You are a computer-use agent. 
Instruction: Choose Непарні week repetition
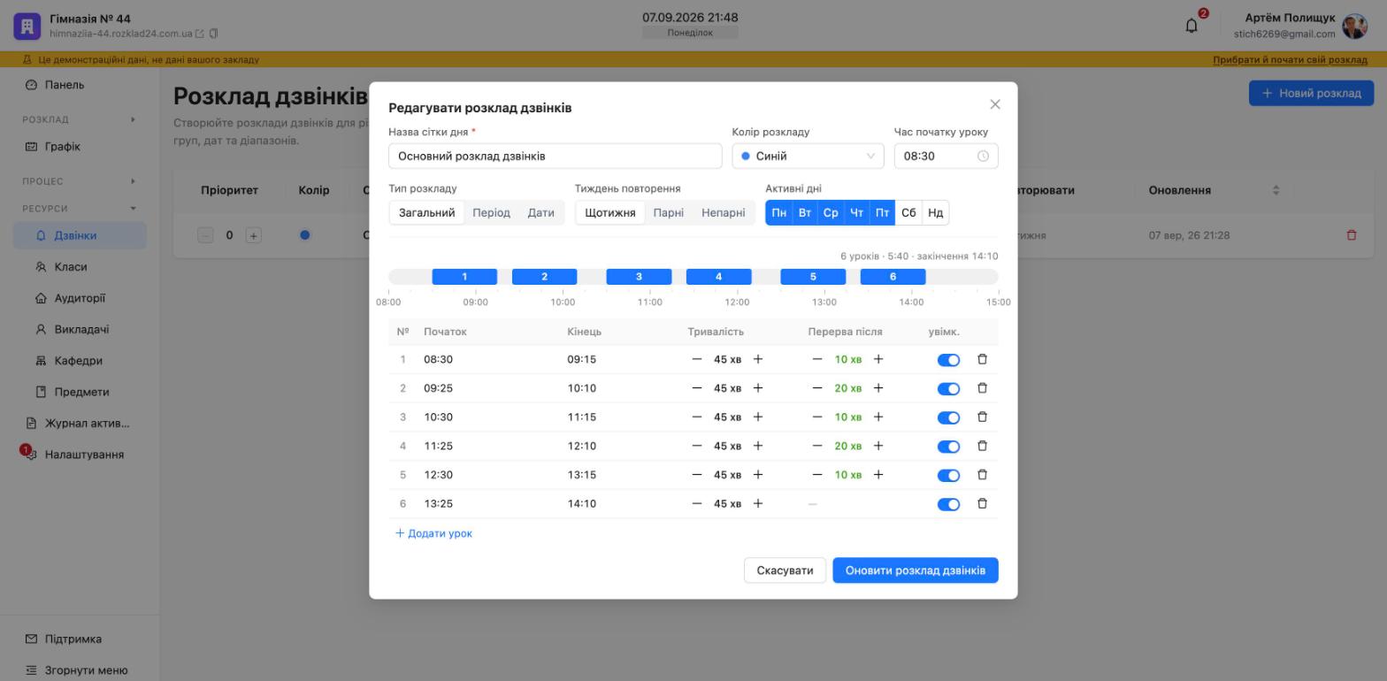pos(723,212)
